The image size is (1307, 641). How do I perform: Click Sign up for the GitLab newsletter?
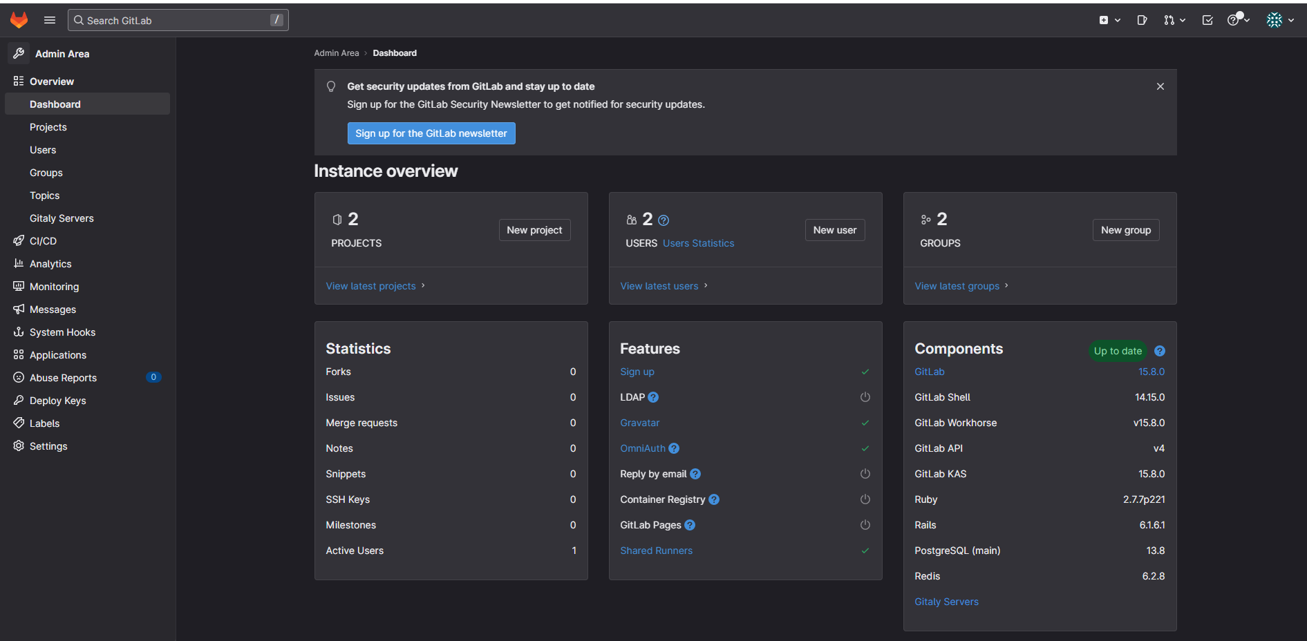click(431, 133)
